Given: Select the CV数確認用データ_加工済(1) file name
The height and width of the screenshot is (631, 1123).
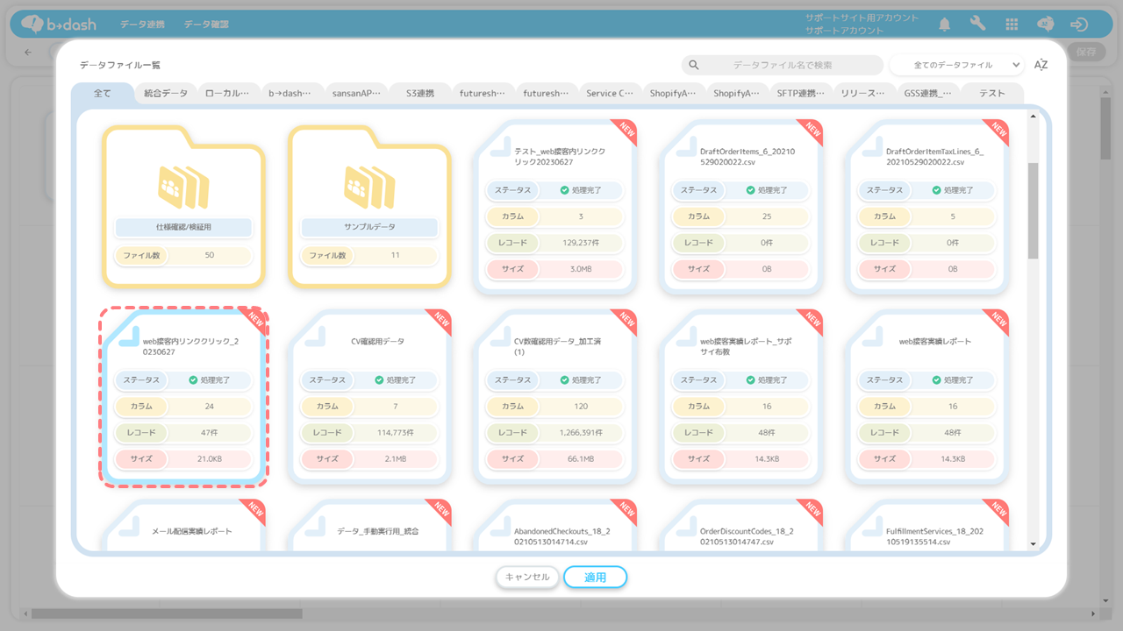Looking at the screenshot, I should (558, 346).
